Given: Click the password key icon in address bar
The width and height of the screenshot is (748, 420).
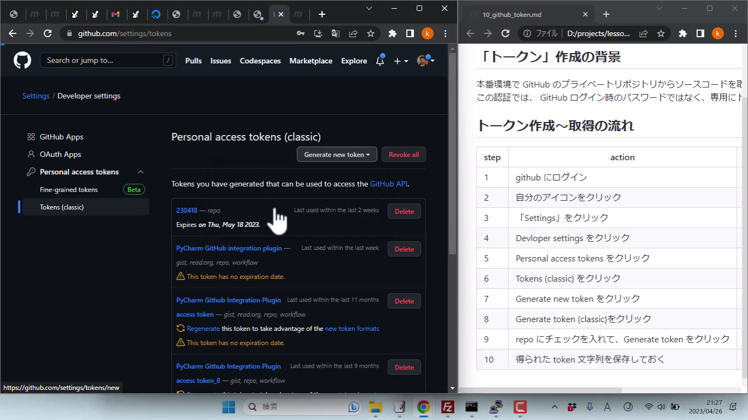Looking at the screenshot, I should coord(301,33).
